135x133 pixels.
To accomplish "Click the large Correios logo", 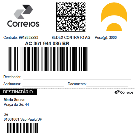I will coord(23,16).
